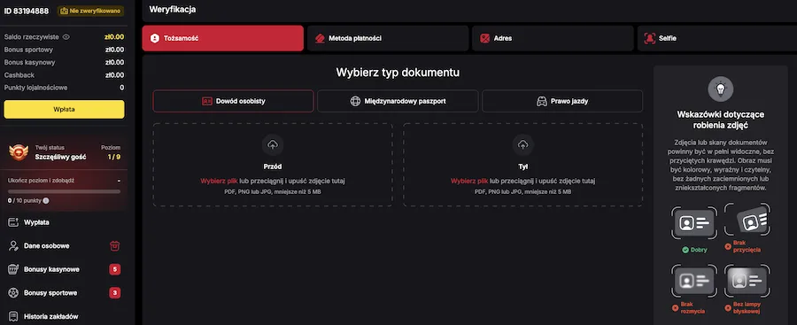Screen dimensions: 797x325
Task: Click 'Wybierz plik' link under Tył
Action: (469, 181)
